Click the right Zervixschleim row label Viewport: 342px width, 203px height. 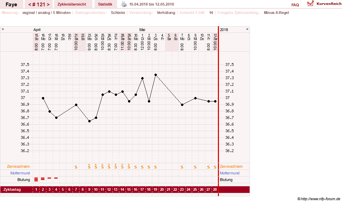[231, 166]
